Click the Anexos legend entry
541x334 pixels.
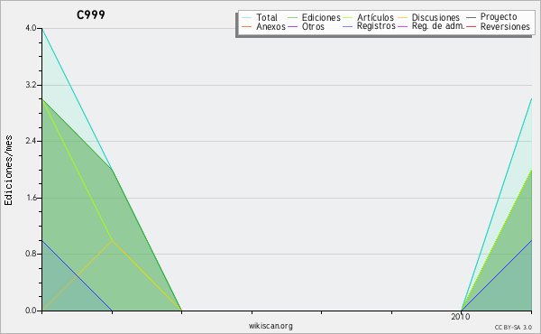pos(270,26)
